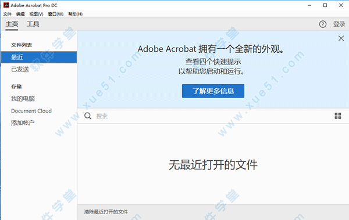Click the search magnifier icon
The width and height of the screenshot is (349, 220).
(88, 116)
